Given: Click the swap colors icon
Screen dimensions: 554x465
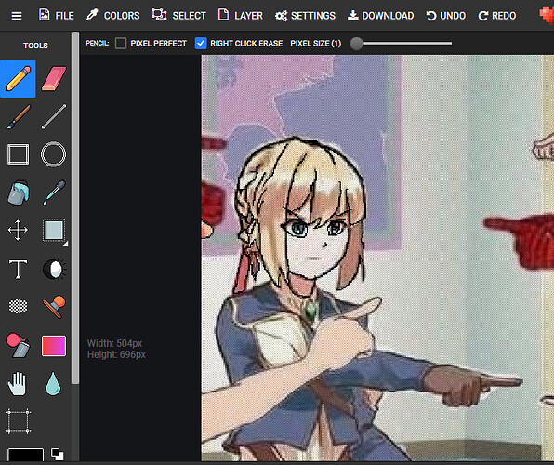Looking at the screenshot, I should [x=57, y=454].
